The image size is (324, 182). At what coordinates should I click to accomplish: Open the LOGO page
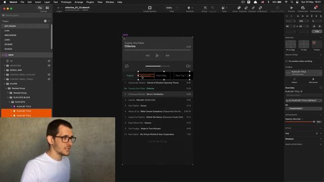click(7, 40)
